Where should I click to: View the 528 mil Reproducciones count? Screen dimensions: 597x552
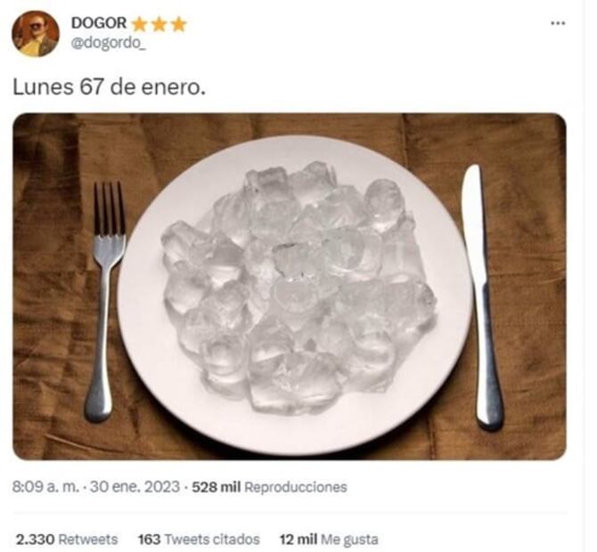pyautogui.click(x=269, y=487)
